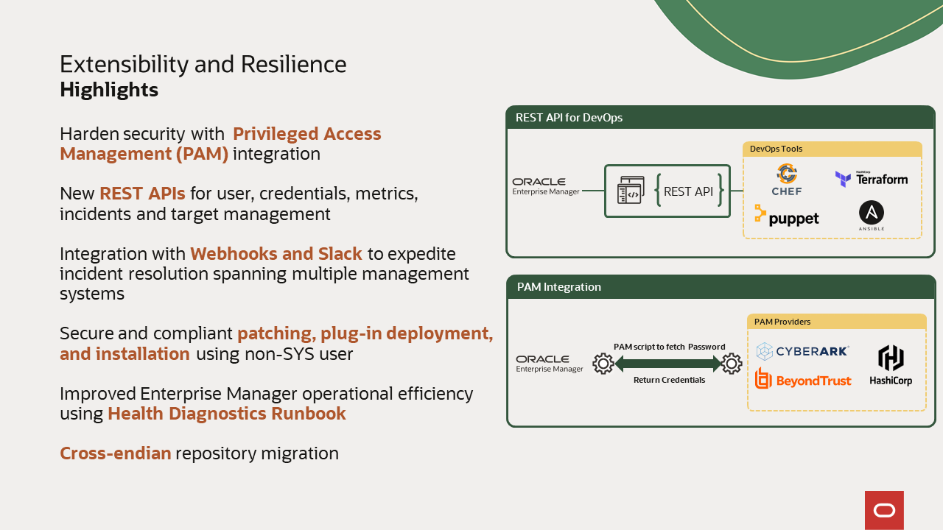The width and height of the screenshot is (943, 530).
Task: Select the Chef logo icon
Action: coord(787,179)
